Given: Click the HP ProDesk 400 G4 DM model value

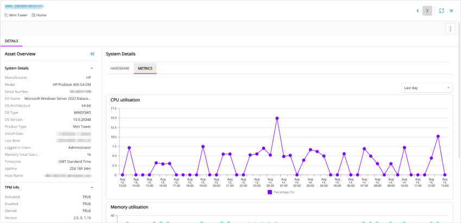Looking at the screenshot, I should point(72,85).
